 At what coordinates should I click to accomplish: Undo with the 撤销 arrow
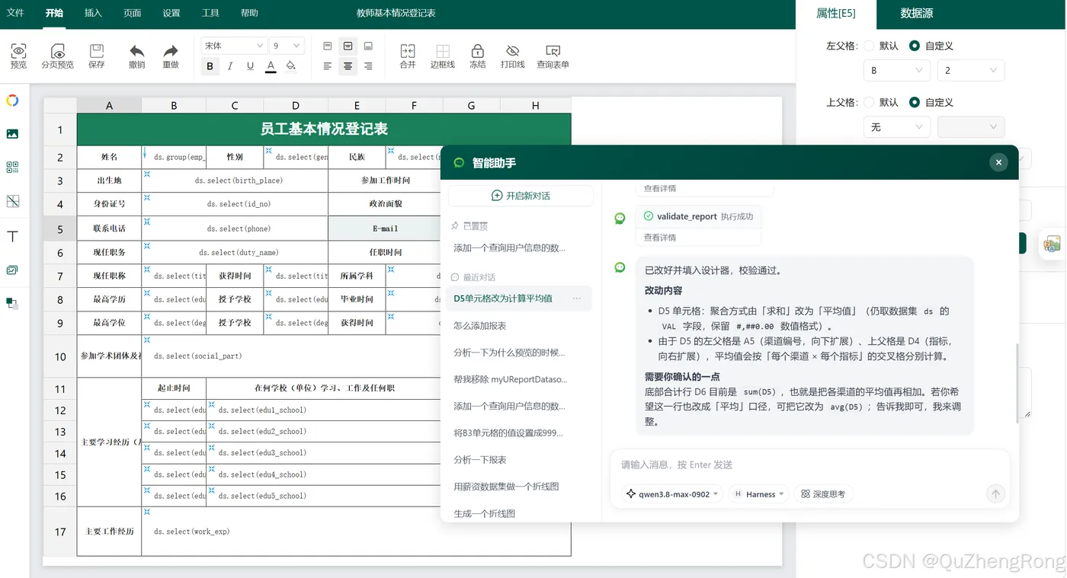[136, 51]
